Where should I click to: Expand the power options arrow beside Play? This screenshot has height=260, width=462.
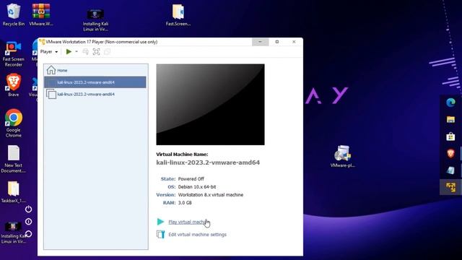[x=77, y=51]
